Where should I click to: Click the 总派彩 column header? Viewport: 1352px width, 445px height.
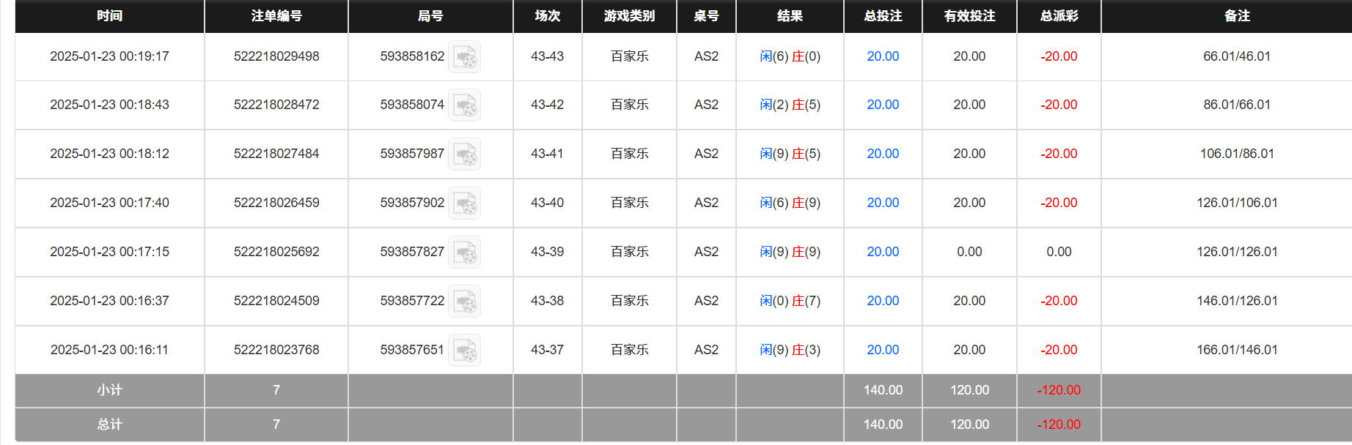pyautogui.click(x=1058, y=16)
